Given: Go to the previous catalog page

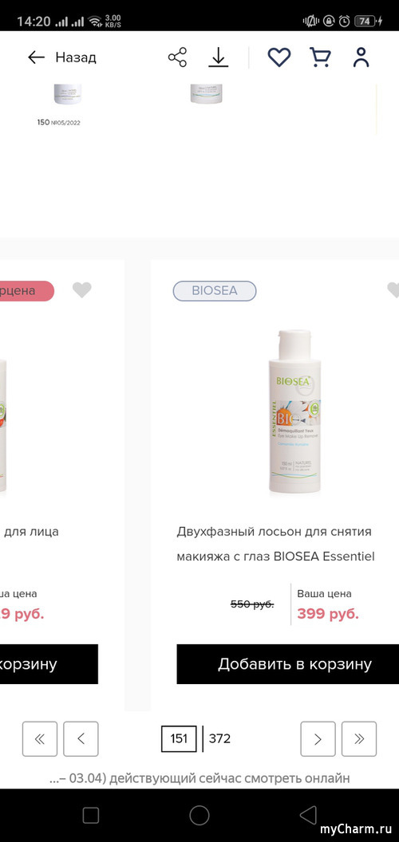Looking at the screenshot, I should coord(81,739).
